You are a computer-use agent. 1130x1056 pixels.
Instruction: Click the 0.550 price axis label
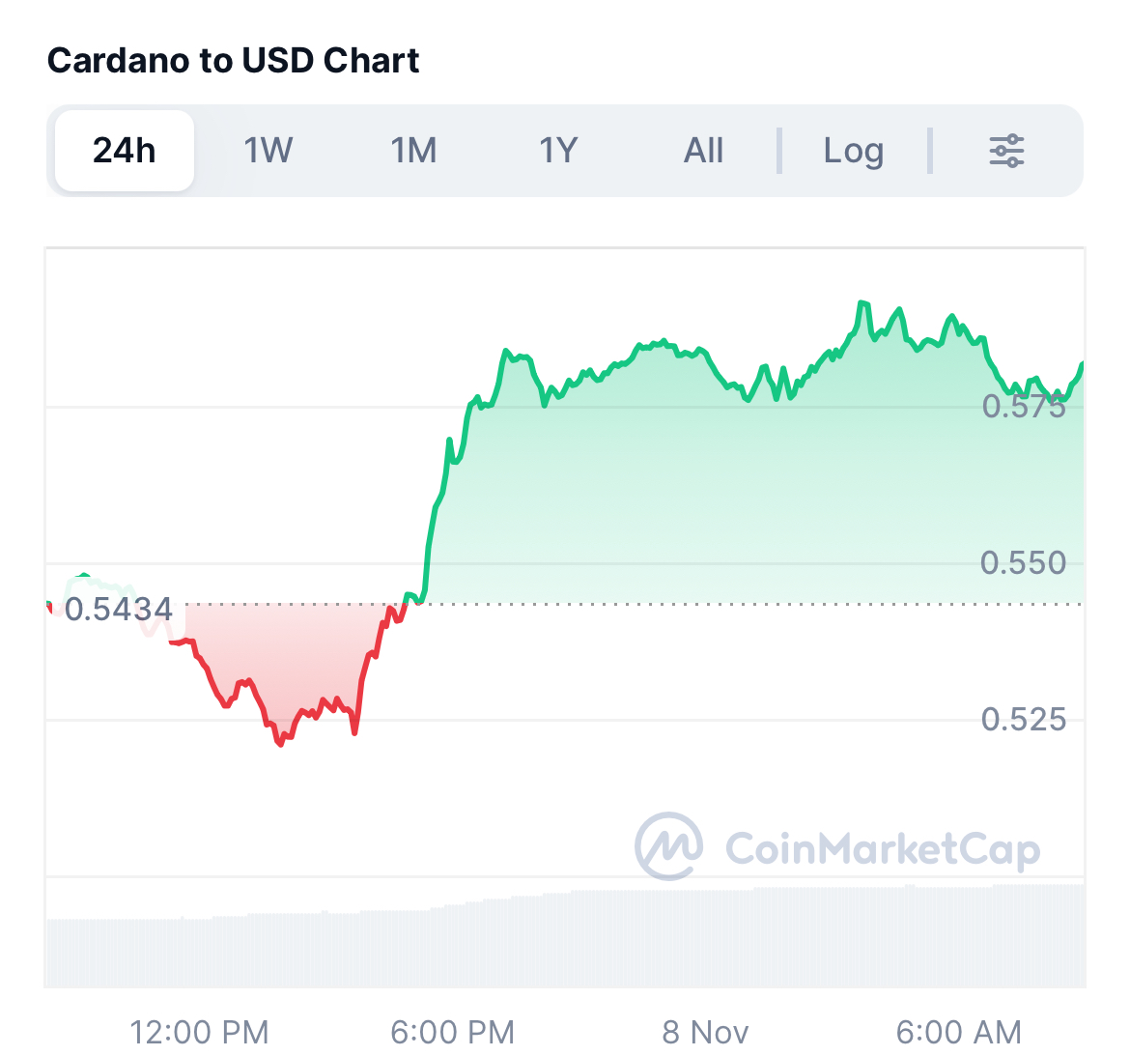pos(1023,562)
